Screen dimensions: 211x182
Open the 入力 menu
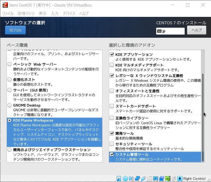(55, 13)
